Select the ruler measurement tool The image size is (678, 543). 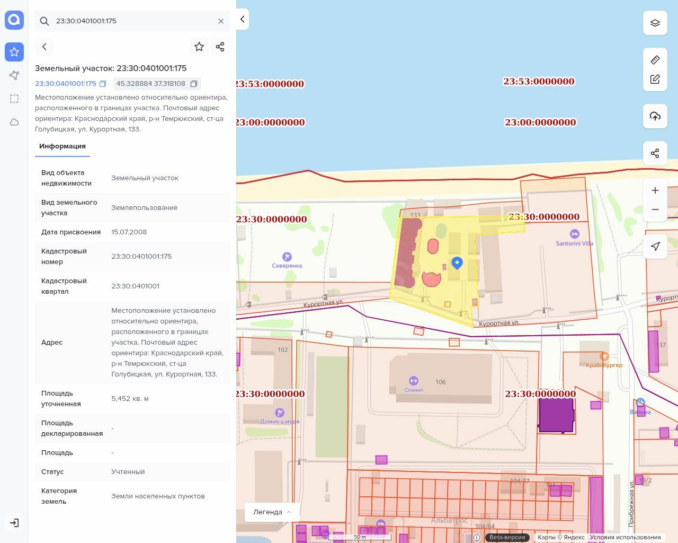tap(655, 60)
